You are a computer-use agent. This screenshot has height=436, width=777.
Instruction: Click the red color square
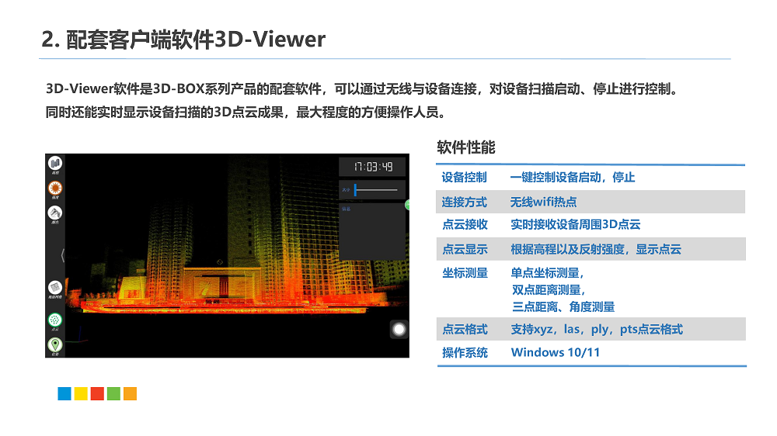coord(97,393)
